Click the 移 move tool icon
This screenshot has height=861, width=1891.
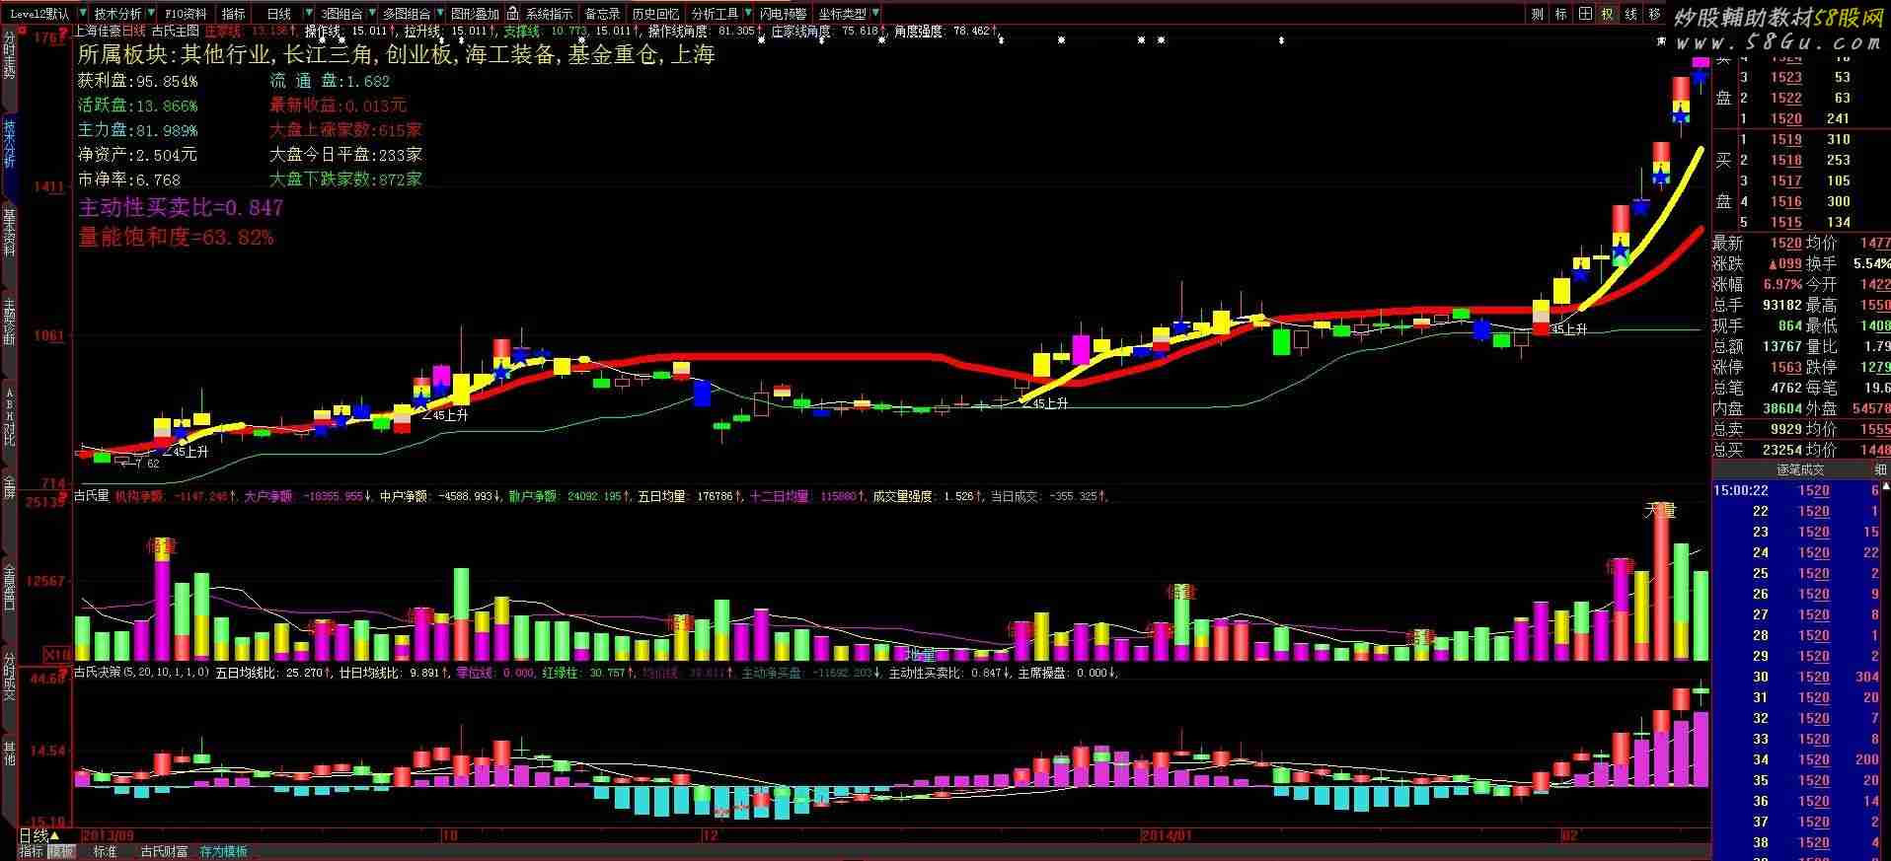coord(1655,14)
